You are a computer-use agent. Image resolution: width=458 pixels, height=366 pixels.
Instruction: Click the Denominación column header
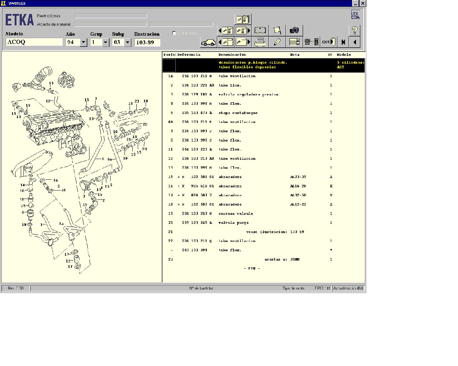(x=232, y=55)
